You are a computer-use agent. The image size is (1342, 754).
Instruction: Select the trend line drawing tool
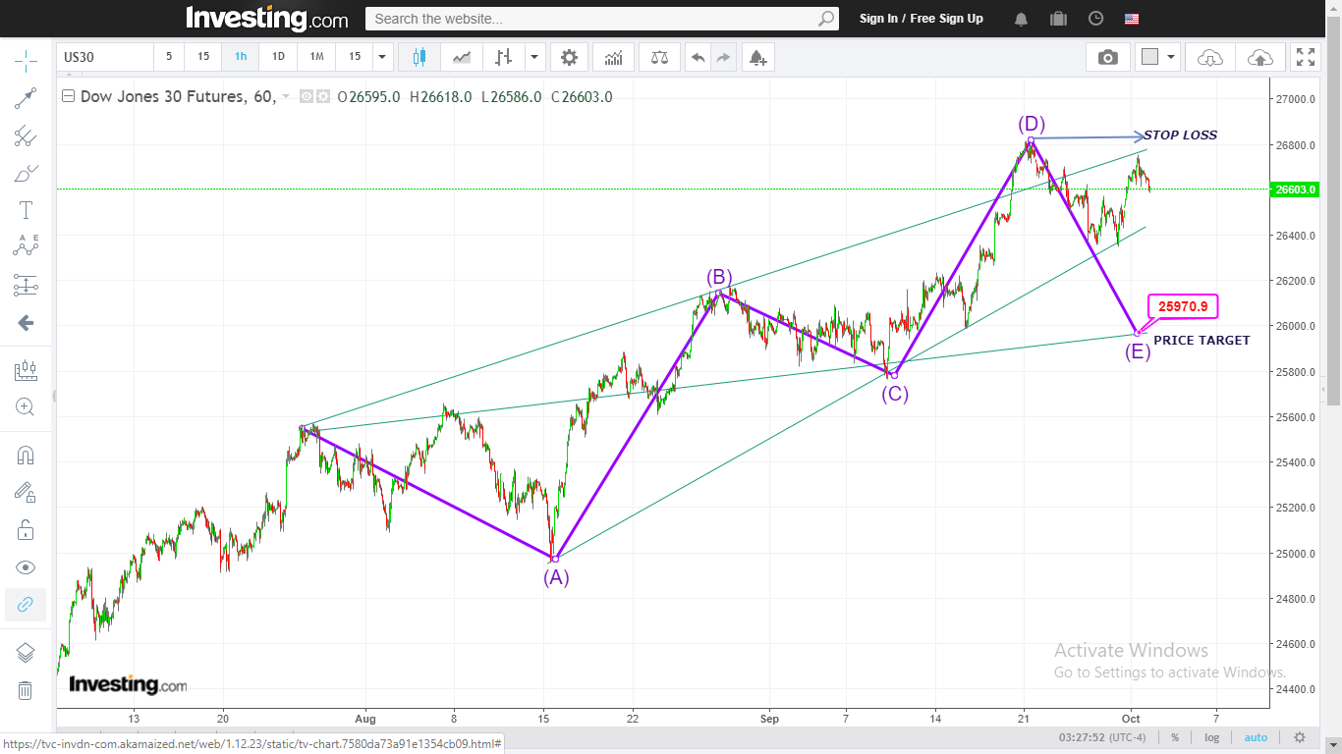click(x=26, y=99)
